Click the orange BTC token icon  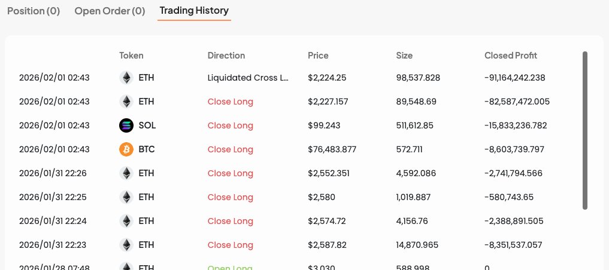click(x=126, y=149)
